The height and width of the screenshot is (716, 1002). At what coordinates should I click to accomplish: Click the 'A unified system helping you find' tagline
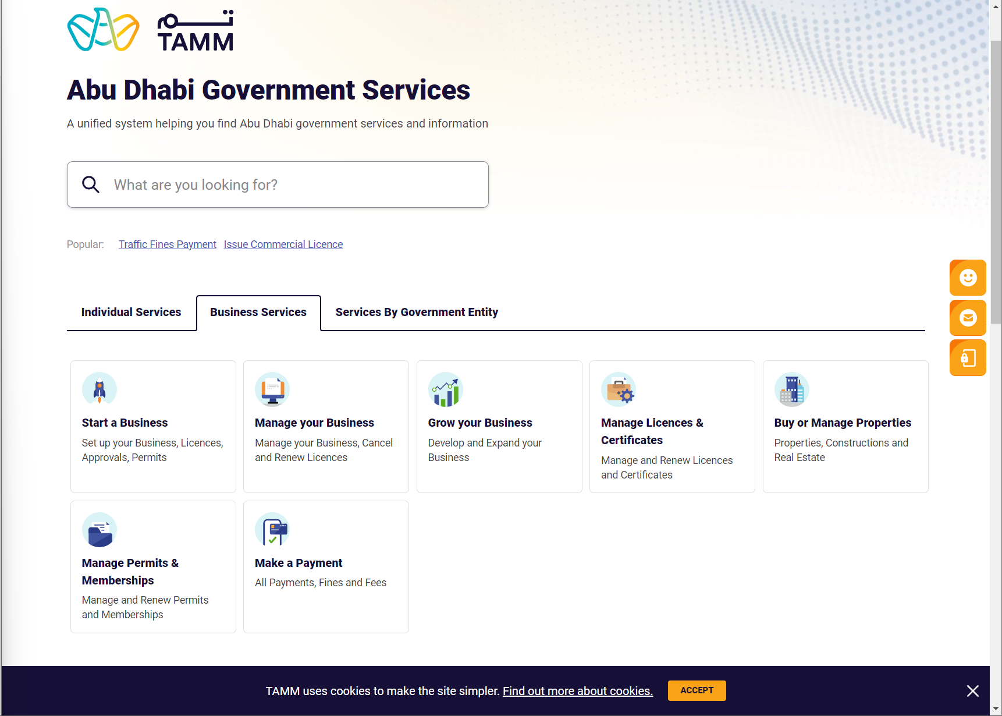click(278, 123)
